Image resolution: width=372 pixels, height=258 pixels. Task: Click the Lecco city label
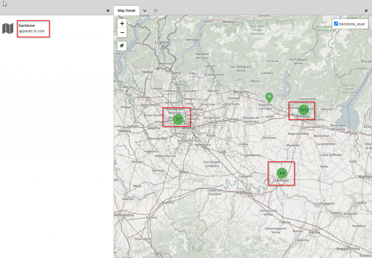pos(210,66)
